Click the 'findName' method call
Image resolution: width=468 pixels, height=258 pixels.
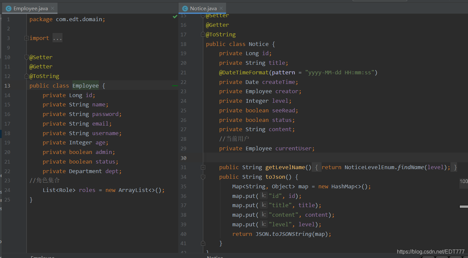(411, 167)
